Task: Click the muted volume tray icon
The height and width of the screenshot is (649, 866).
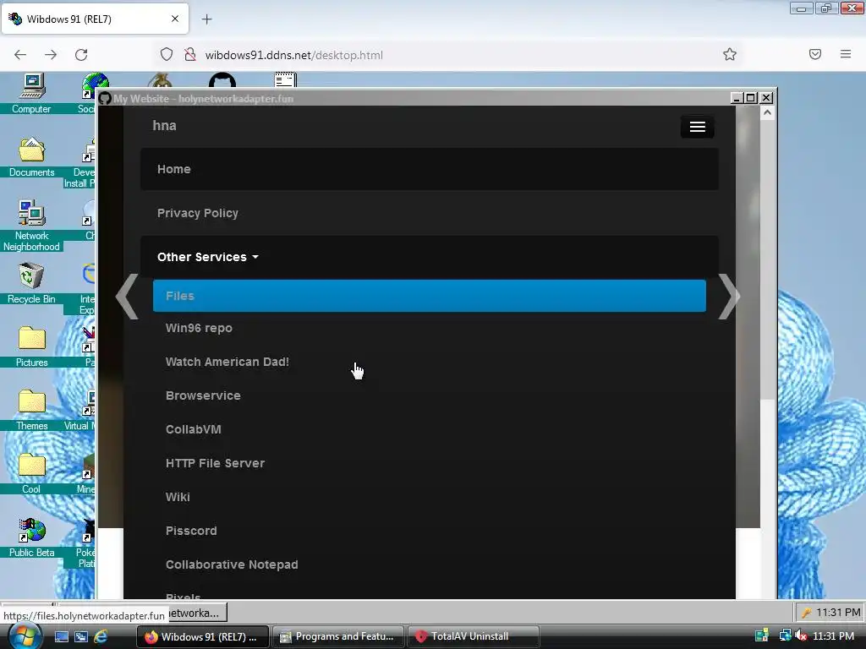Action: (801, 635)
